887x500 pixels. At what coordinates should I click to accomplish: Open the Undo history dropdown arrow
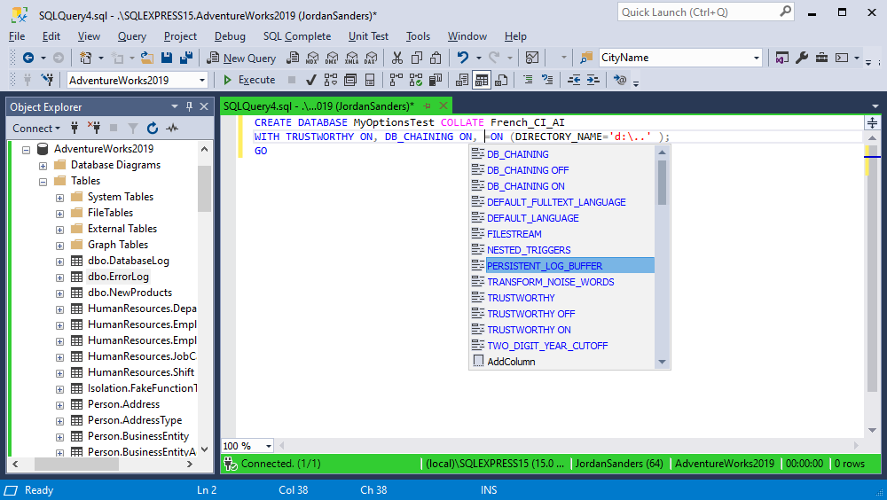coord(479,58)
